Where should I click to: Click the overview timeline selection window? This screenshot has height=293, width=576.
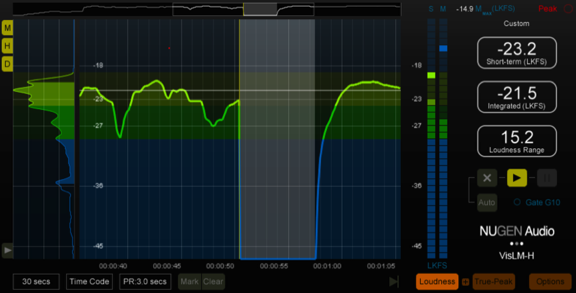point(261,9)
